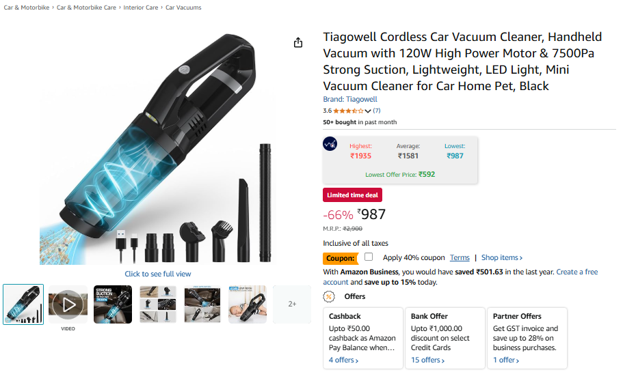View the Strong Suction thumbnail image
The image size is (623, 372).
point(113,304)
